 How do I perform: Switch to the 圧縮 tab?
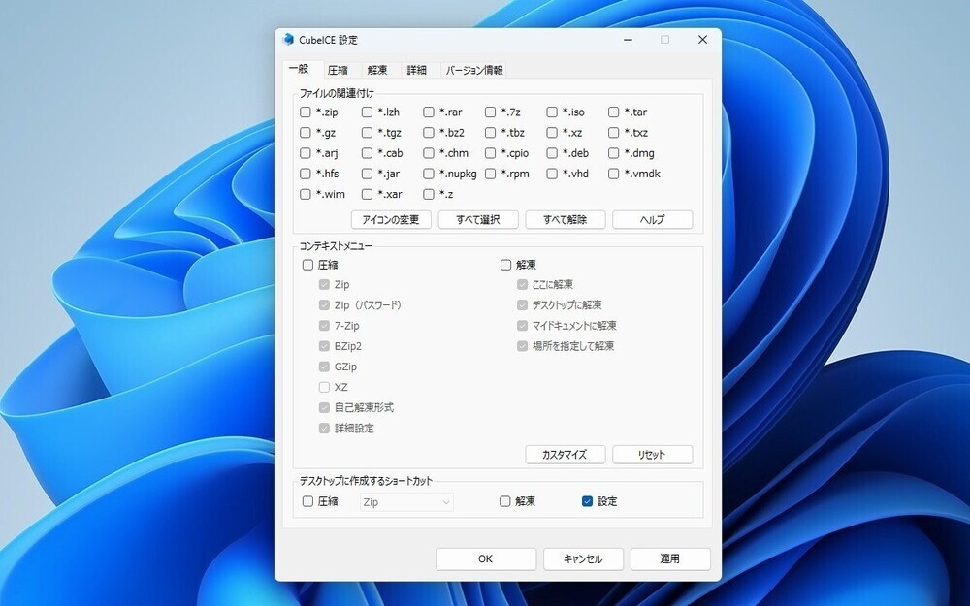[338, 70]
